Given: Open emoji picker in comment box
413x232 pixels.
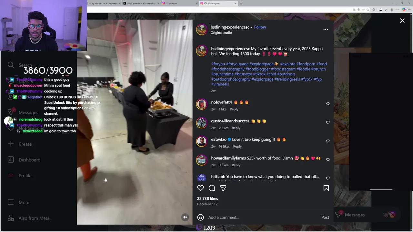Looking at the screenshot, I should tap(200, 217).
